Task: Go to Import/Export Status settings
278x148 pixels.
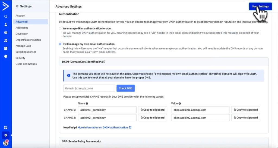Action: (28, 40)
